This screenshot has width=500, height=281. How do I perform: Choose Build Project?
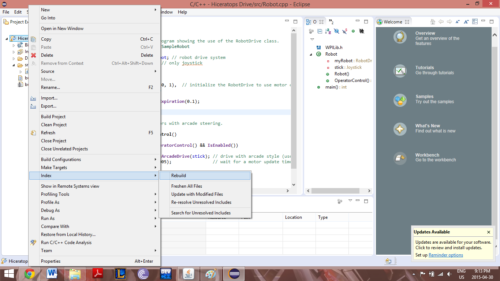coord(94,117)
